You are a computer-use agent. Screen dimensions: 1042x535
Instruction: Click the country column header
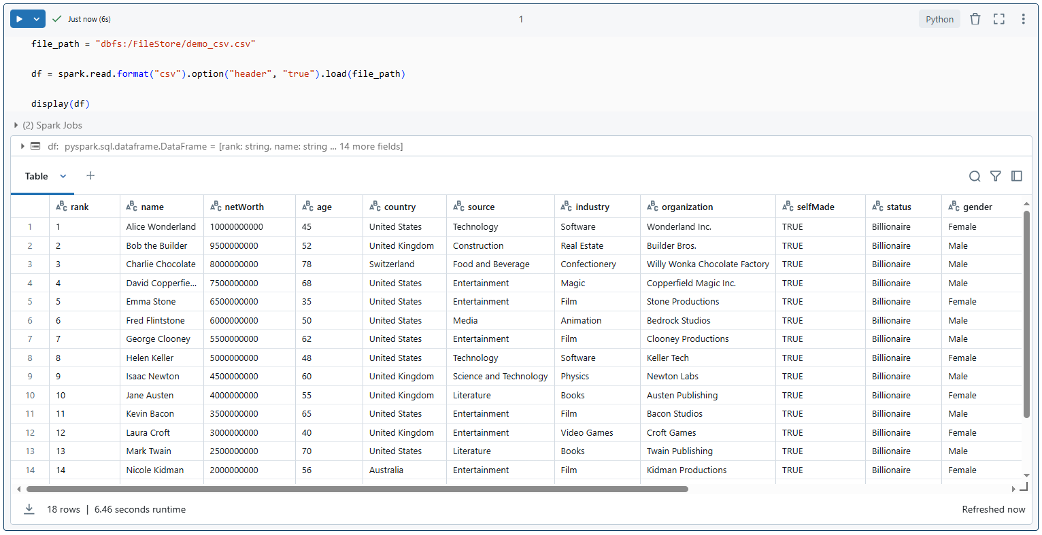pyautogui.click(x=405, y=207)
